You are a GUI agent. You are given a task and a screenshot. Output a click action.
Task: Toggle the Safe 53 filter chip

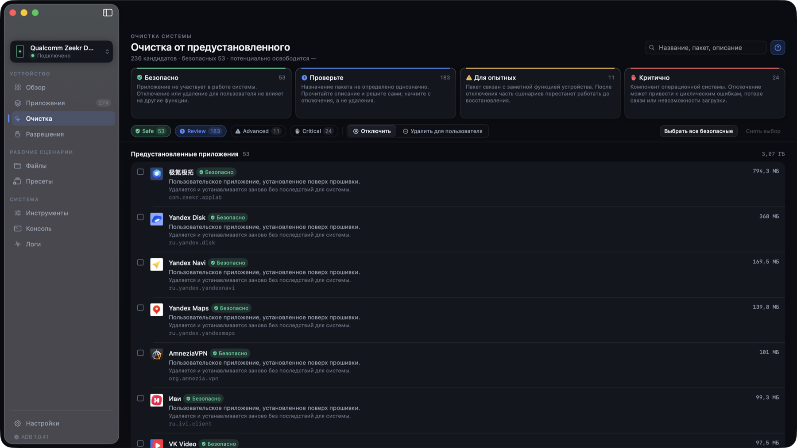[151, 131]
